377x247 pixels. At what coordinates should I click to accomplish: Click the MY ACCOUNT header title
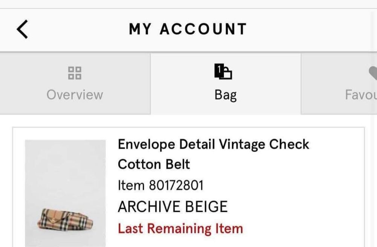pos(188,29)
